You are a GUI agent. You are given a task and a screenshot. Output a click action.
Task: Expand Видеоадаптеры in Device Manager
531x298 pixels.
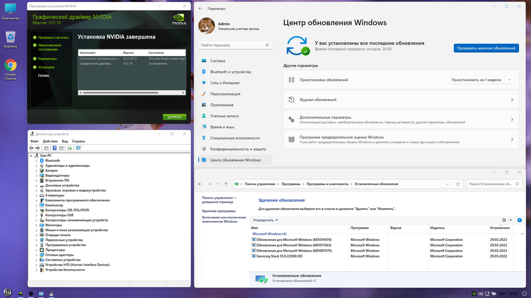click(37, 175)
